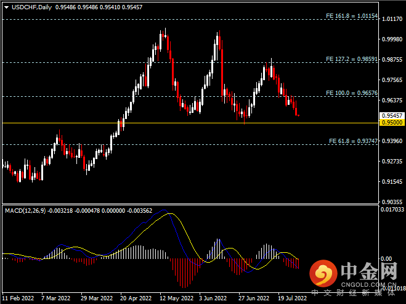Click the 0.98755 price scale value
406x304 pixels.
pos(392,60)
